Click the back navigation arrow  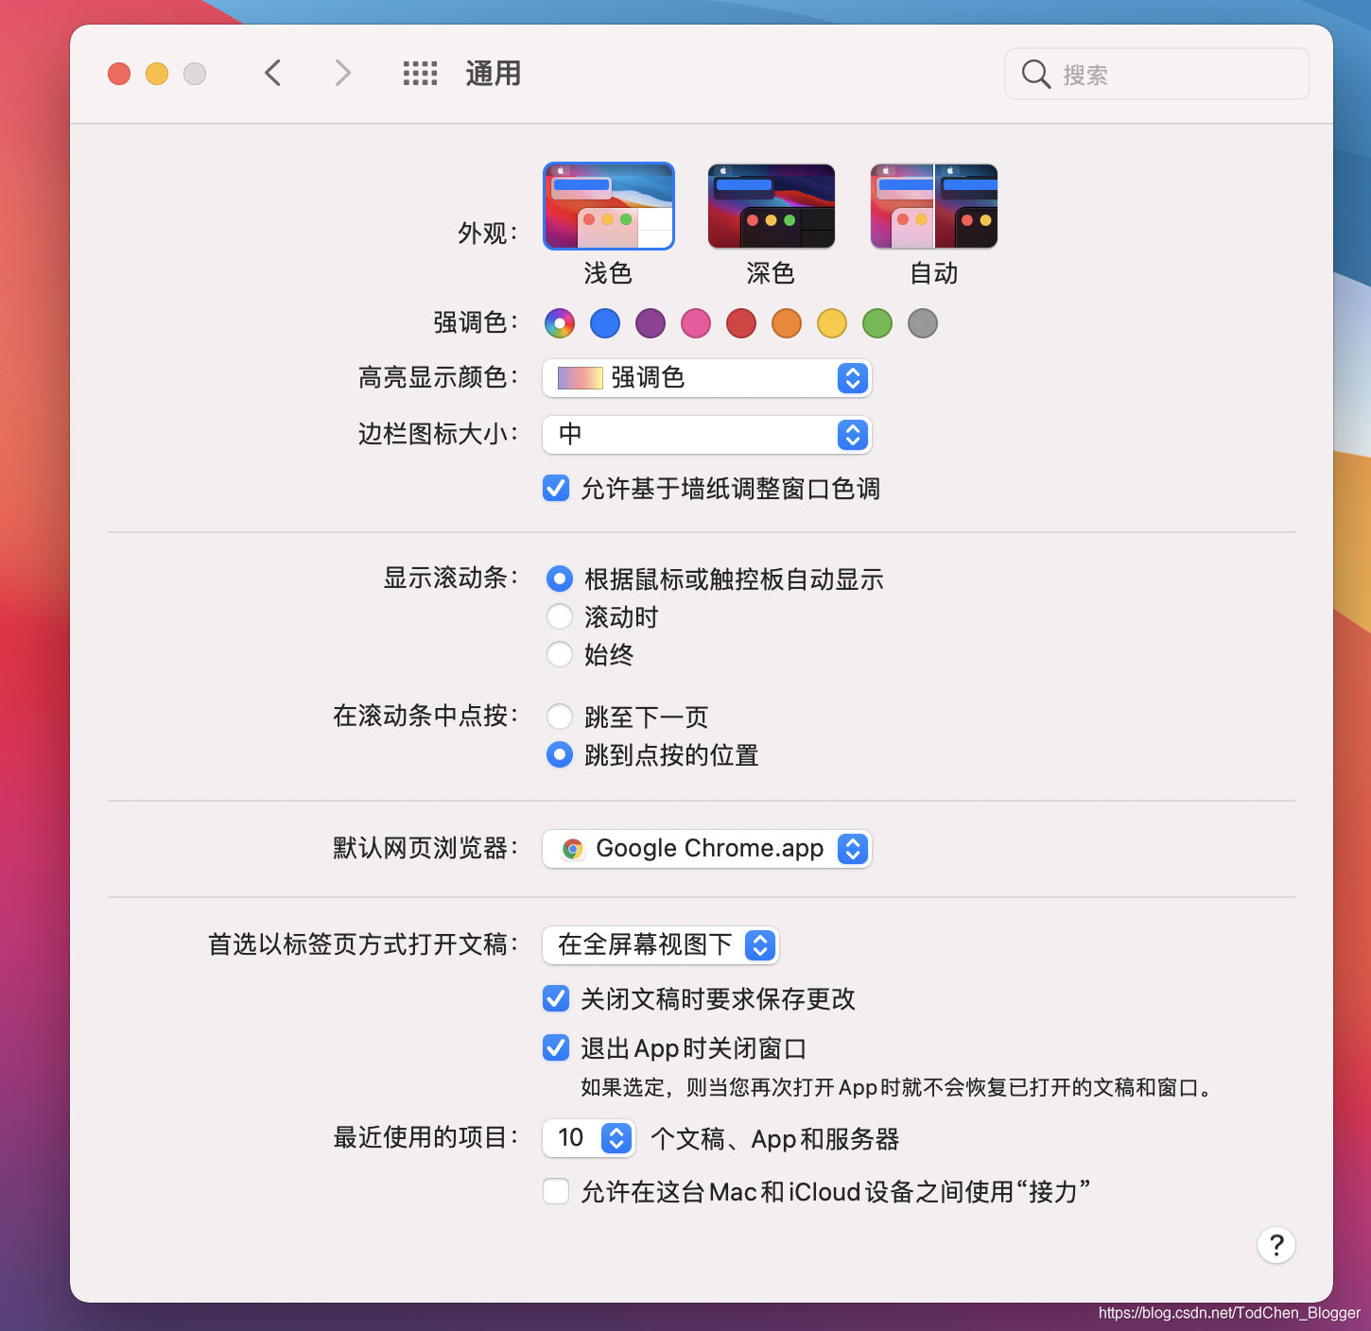[x=272, y=73]
